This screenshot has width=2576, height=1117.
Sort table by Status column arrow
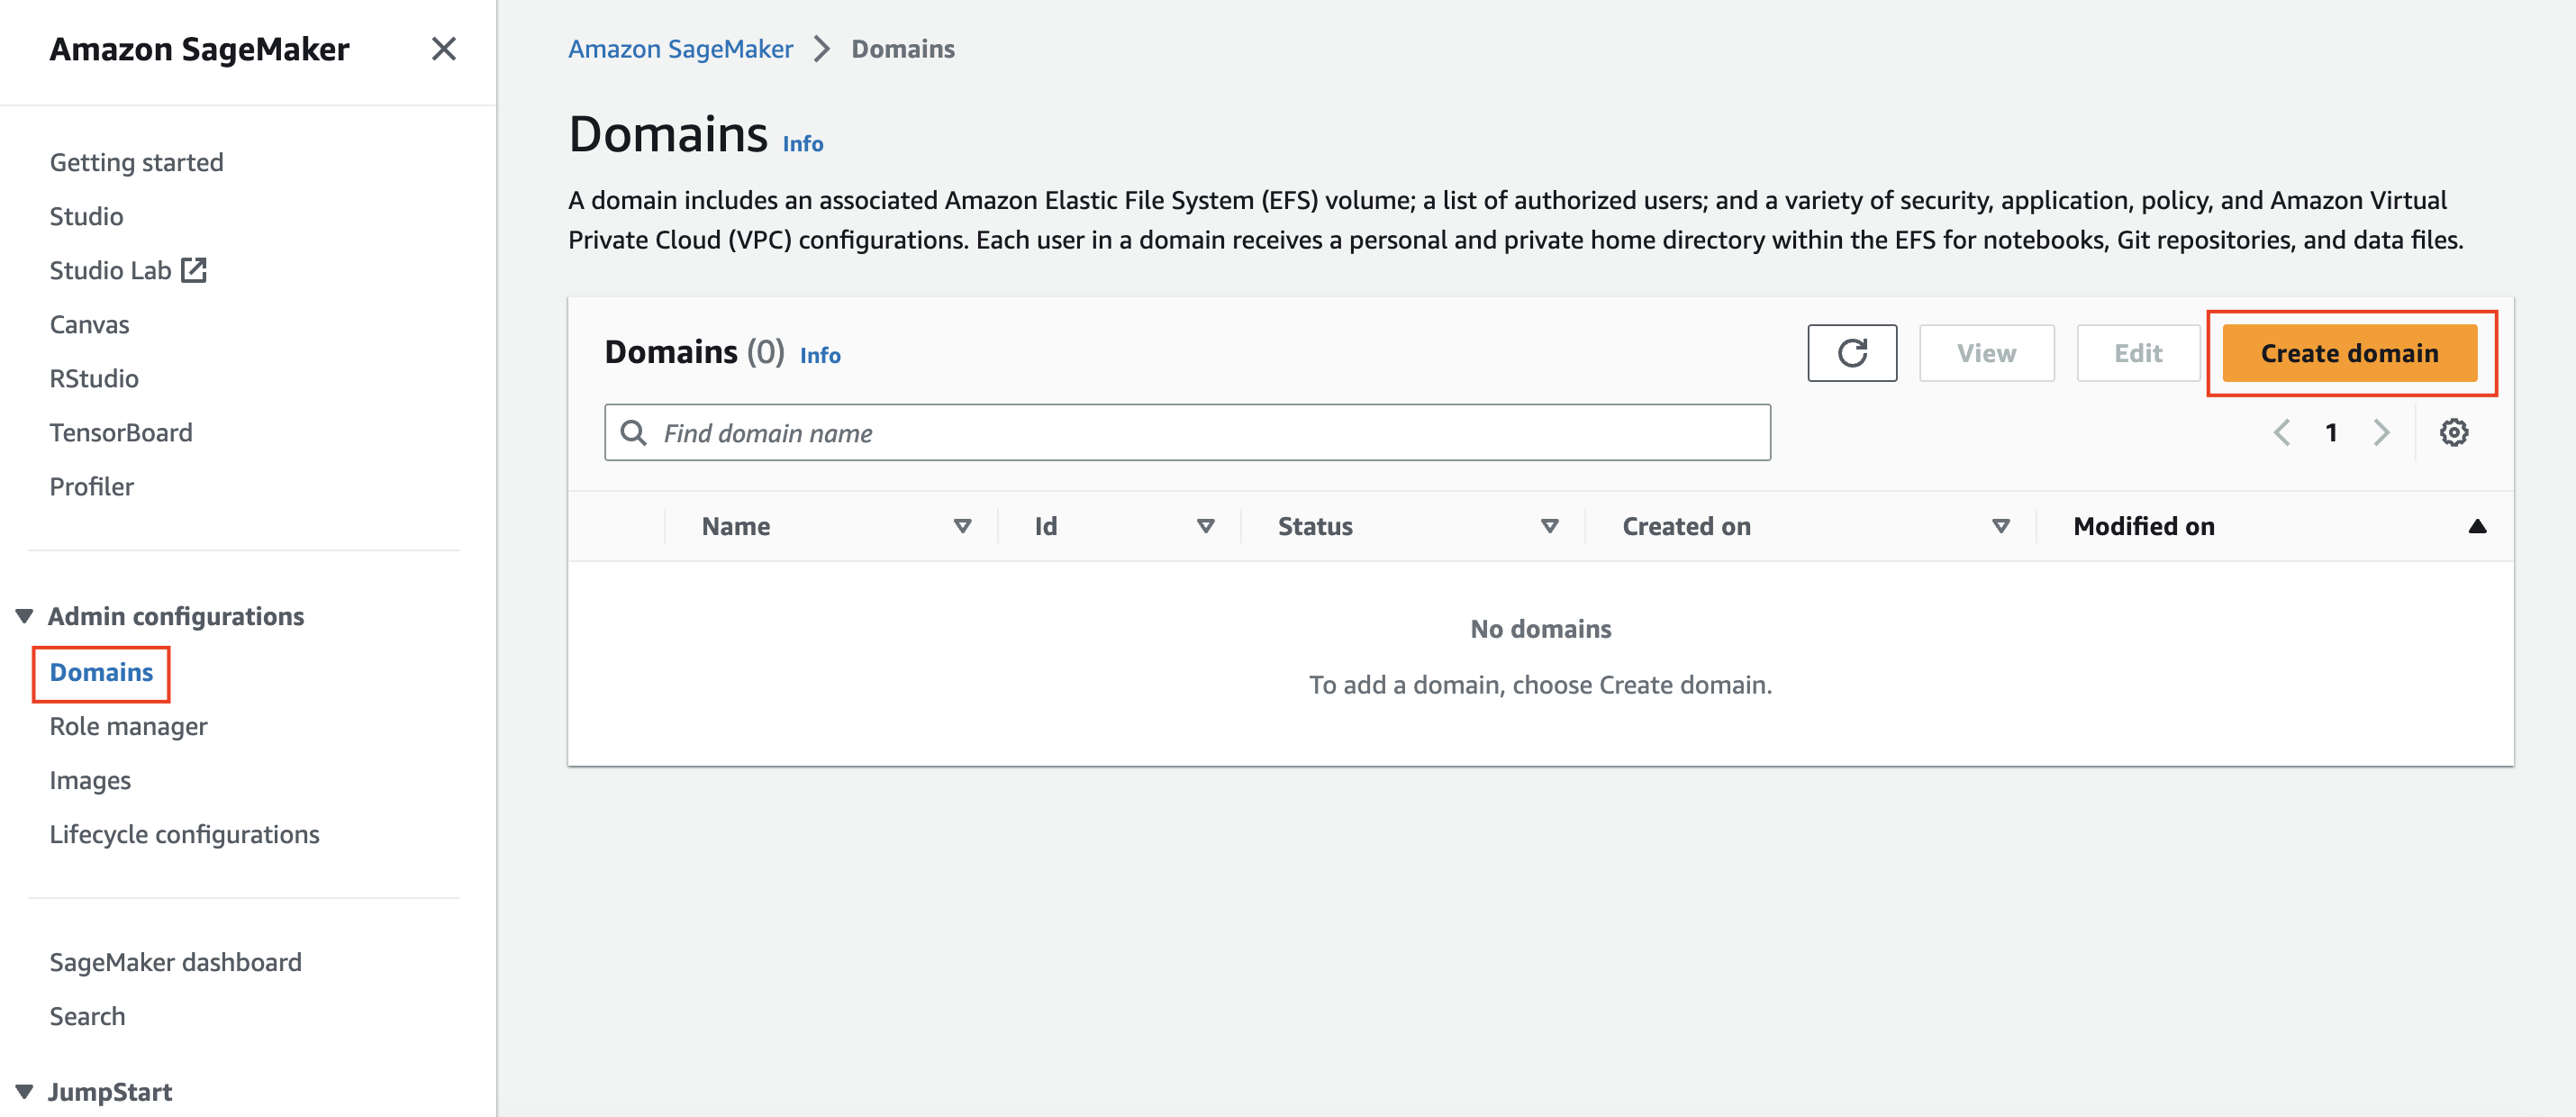(x=1549, y=527)
